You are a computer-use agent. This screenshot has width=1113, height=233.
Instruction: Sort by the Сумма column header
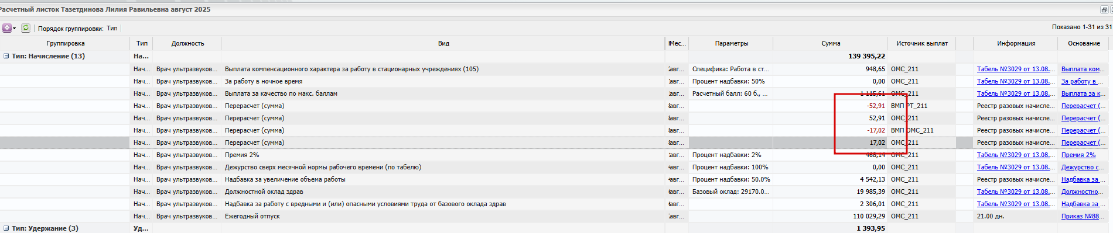click(x=830, y=43)
